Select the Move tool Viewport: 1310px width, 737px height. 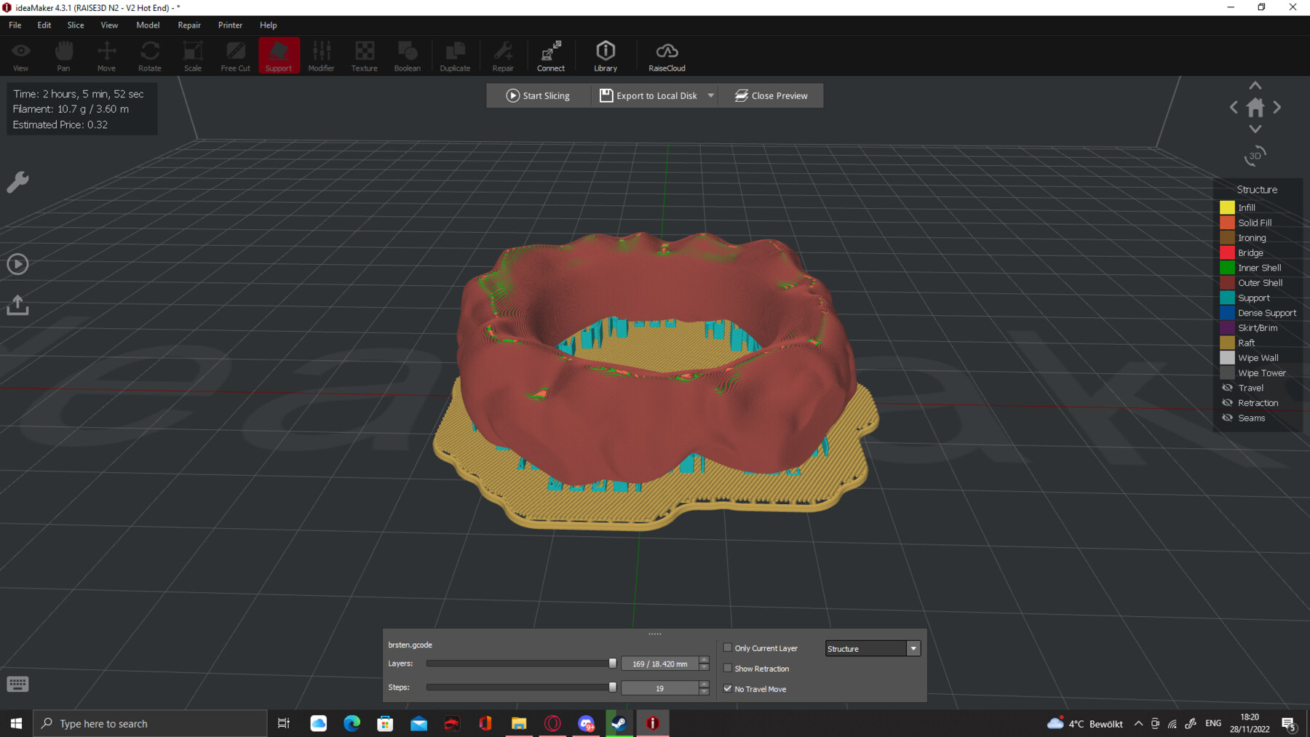[106, 55]
